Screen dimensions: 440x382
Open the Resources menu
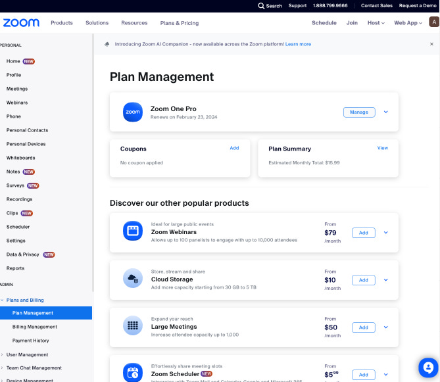tap(134, 23)
